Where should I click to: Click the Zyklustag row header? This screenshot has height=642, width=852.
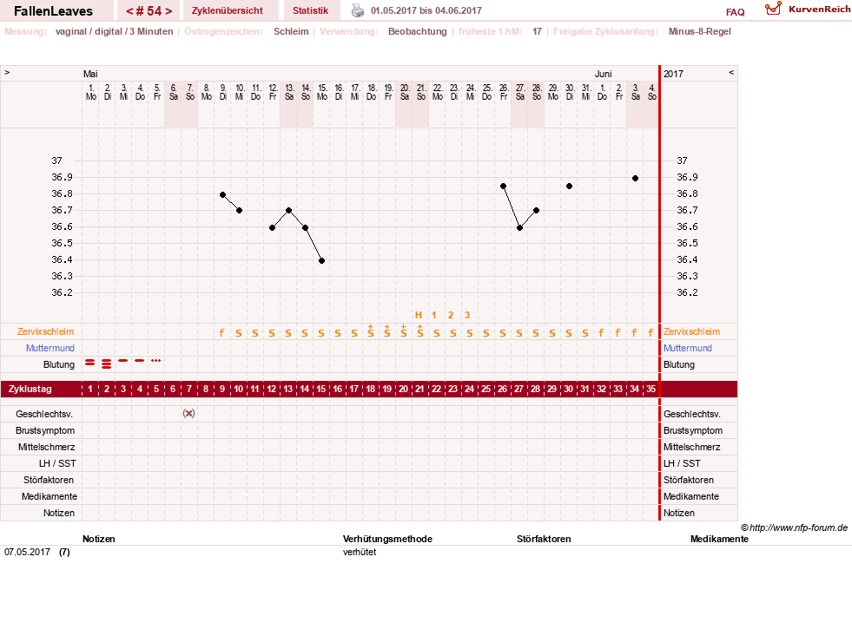pos(30,390)
